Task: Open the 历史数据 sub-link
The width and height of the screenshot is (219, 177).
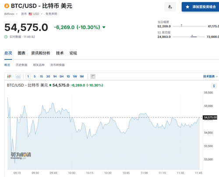Action: (21, 65)
